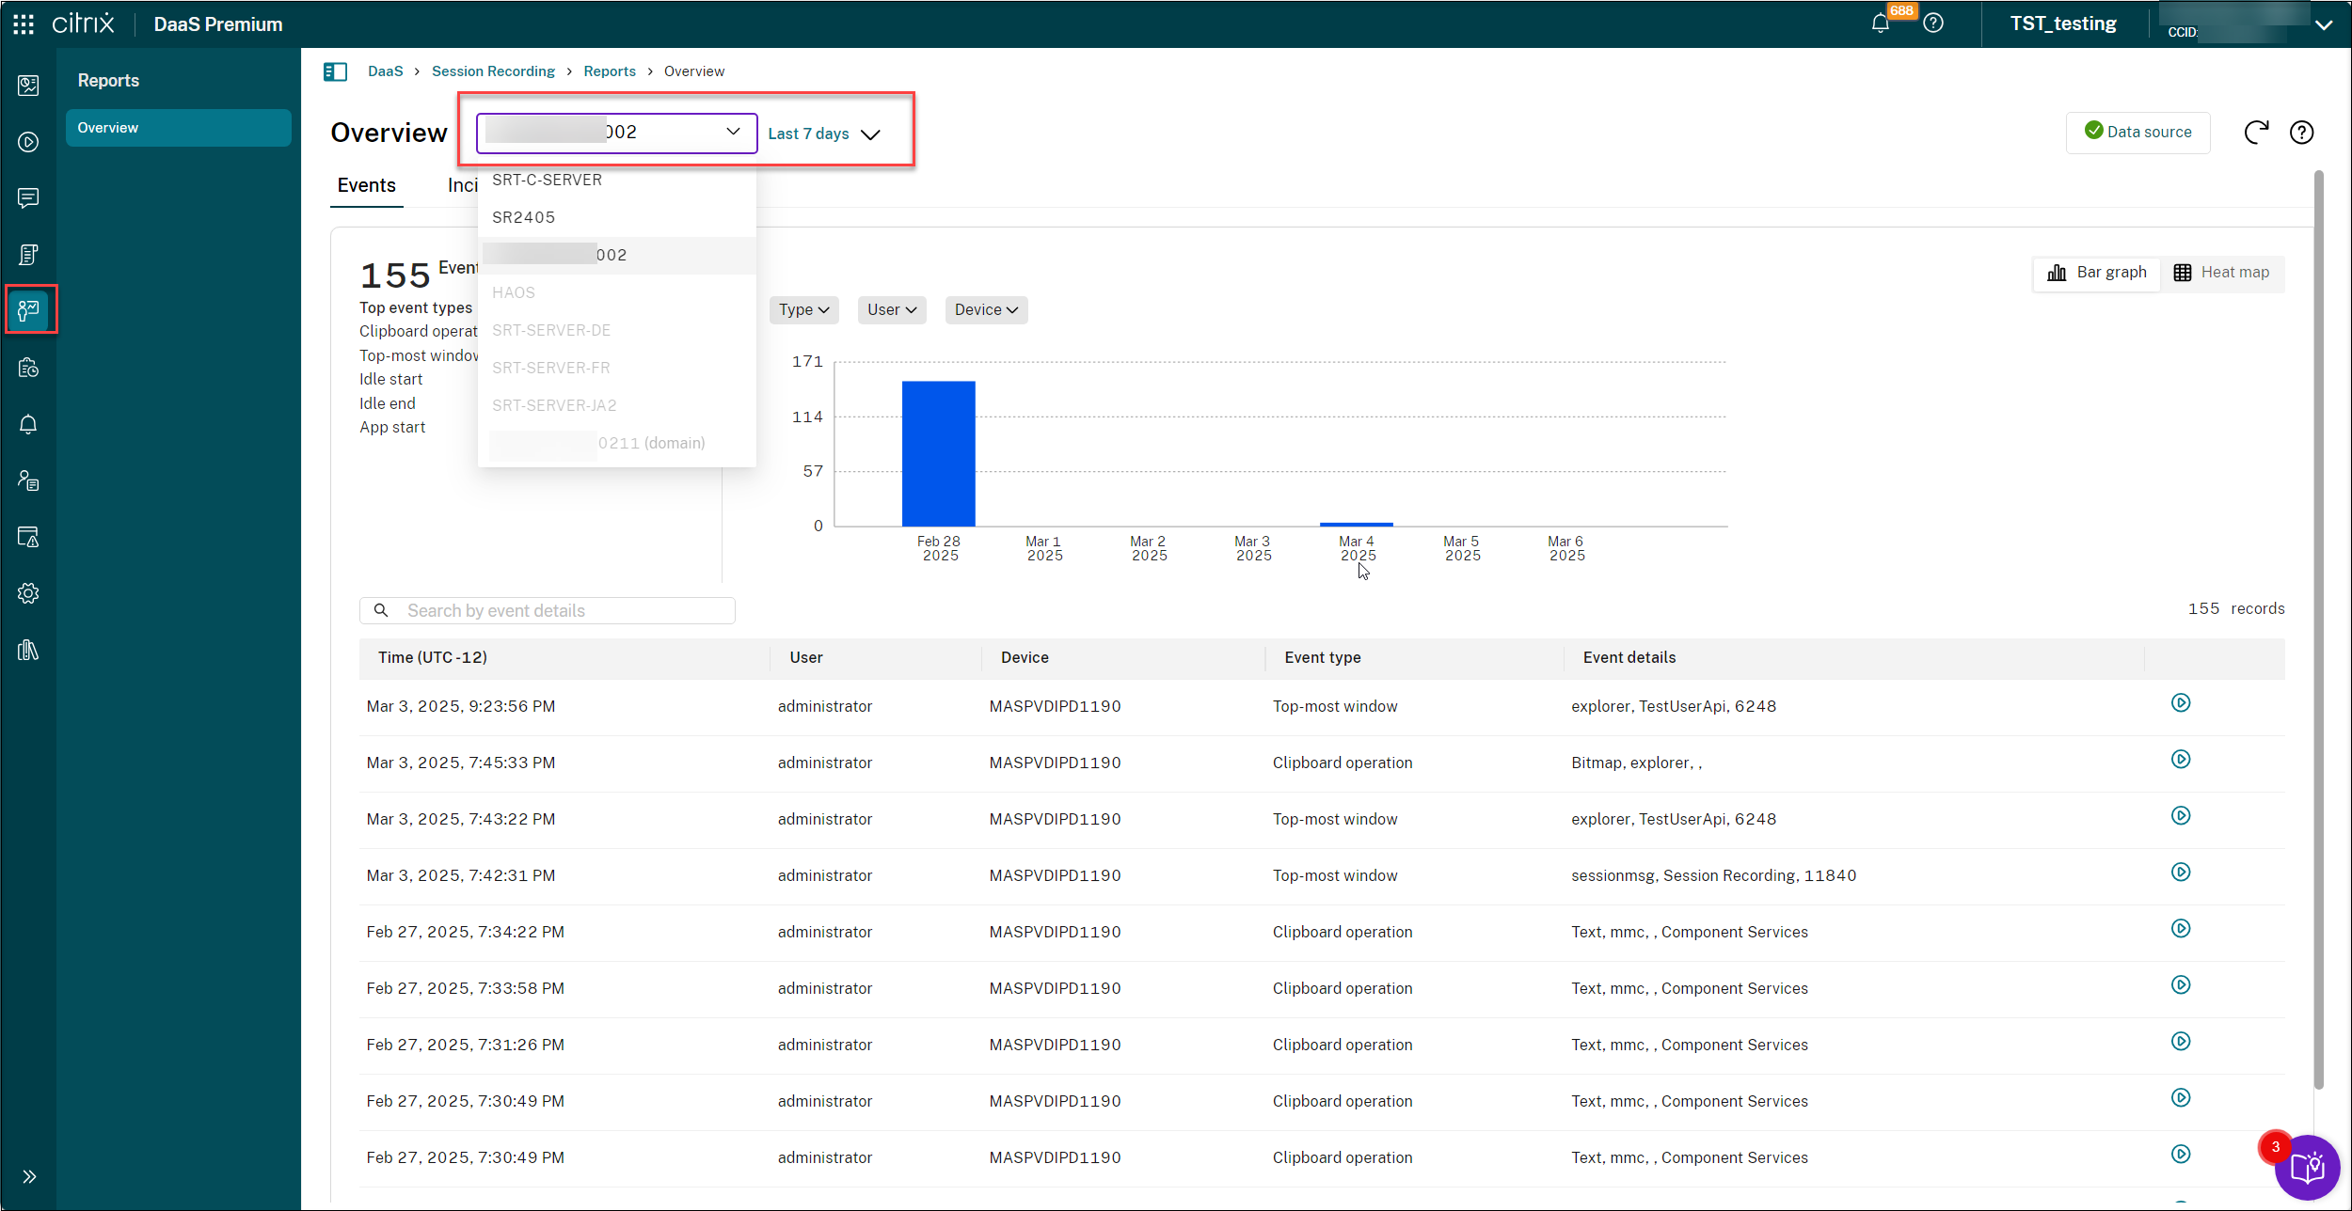Select SRT-C-SERVER from the site list

click(x=547, y=180)
